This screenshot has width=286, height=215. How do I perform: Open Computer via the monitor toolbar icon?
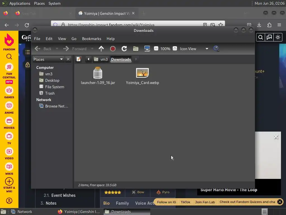[147, 49]
